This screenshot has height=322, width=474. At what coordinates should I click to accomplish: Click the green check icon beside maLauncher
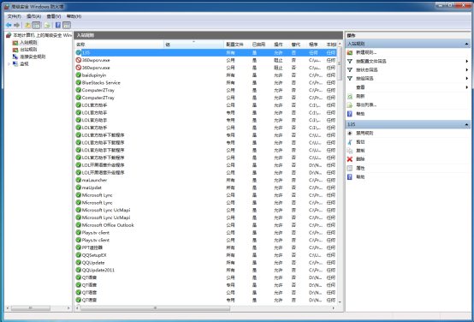79,180
